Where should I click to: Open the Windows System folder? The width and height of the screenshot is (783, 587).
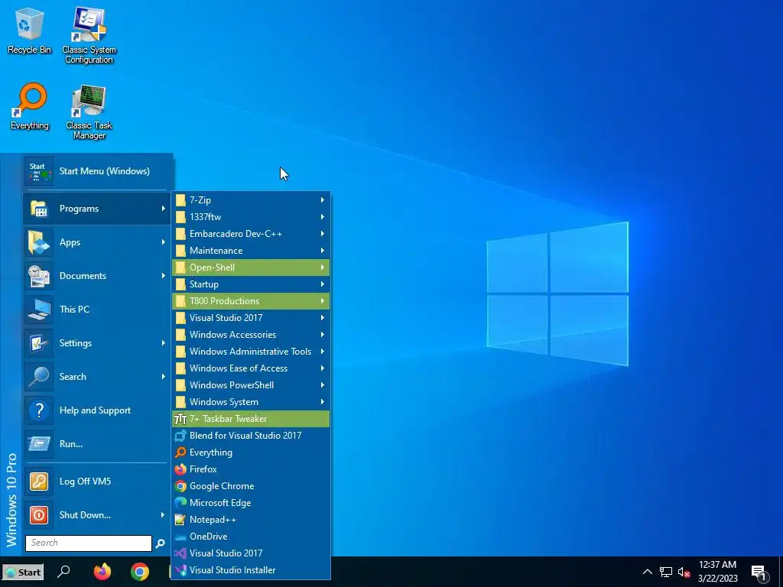point(251,402)
